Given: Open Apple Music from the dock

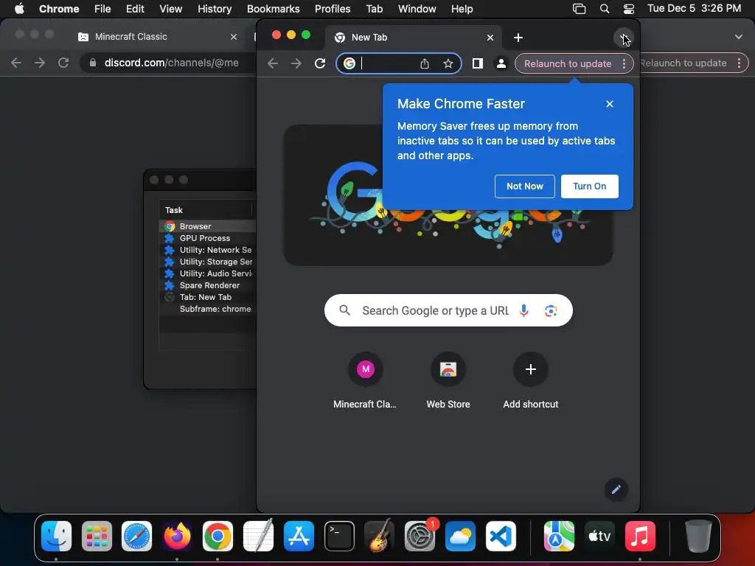Looking at the screenshot, I should (640, 536).
